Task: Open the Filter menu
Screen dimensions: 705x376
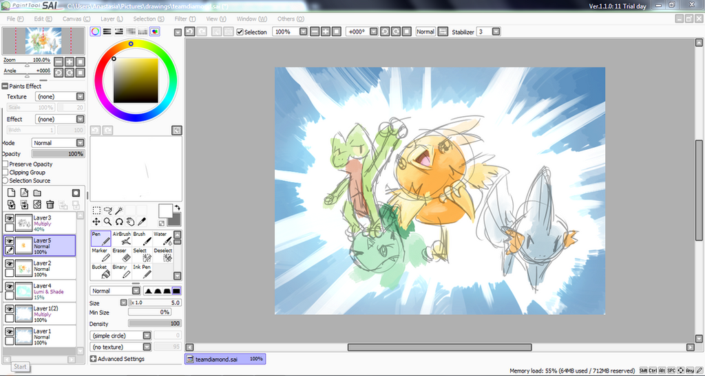Action: click(x=185, y=19)
